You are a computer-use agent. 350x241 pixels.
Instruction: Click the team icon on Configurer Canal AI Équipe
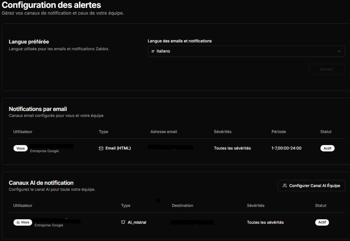click(284, 185)
